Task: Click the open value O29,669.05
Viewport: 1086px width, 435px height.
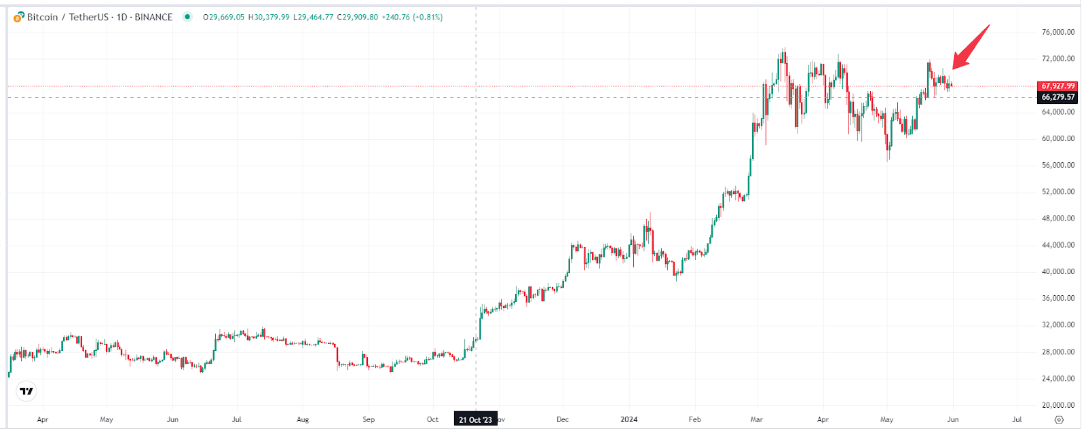Action: coord(223,17)
